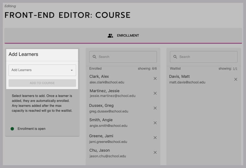Click the Enrollment people icon
Image resolution: width=246 pixels, height=168 pixels.
pyautogui.click(x=110, y=36)
